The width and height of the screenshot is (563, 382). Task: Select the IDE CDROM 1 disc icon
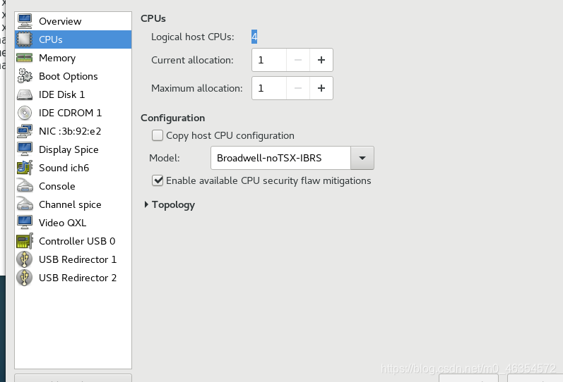25,113
